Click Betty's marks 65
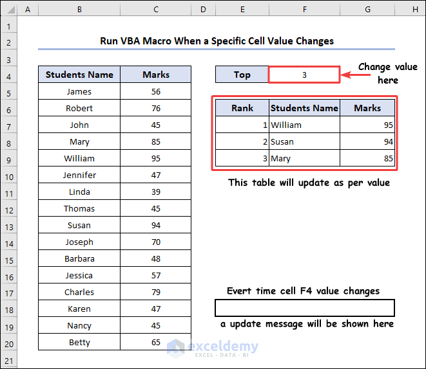This screenshot has height=369, width=426. tap(156, 342)
